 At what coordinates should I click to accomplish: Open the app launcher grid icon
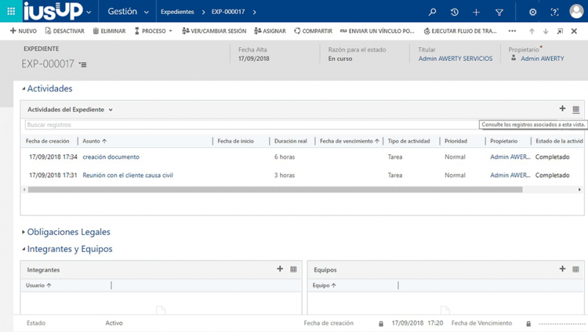11,11
